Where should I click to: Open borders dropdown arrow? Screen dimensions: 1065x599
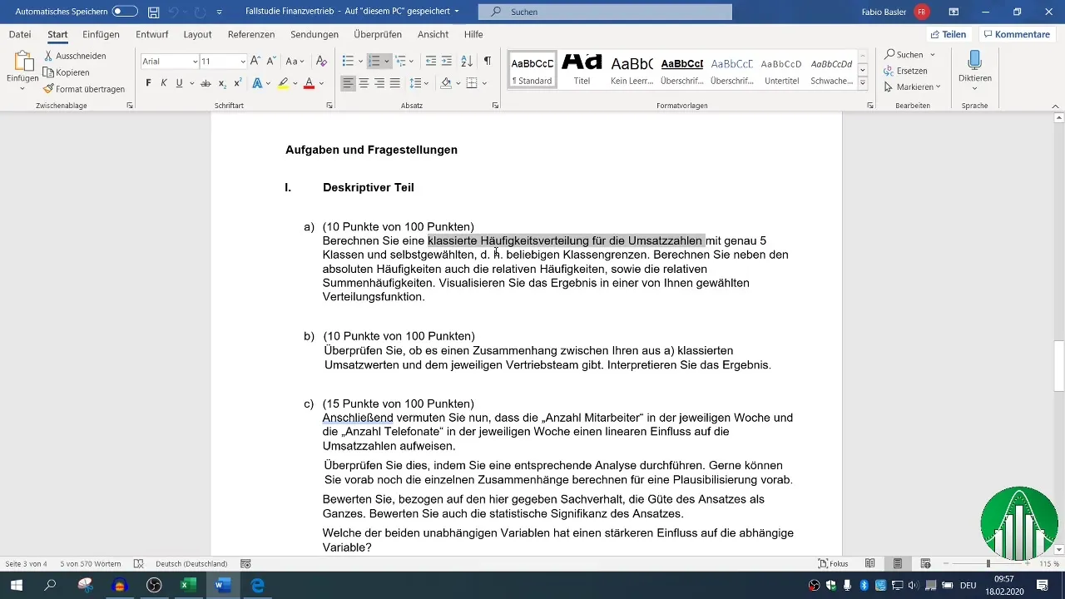pos(484,83)
